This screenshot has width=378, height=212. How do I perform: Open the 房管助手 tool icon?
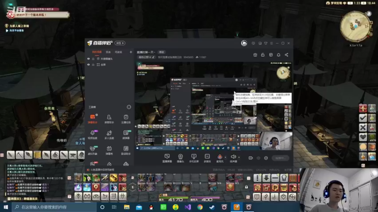click(109, 119)
